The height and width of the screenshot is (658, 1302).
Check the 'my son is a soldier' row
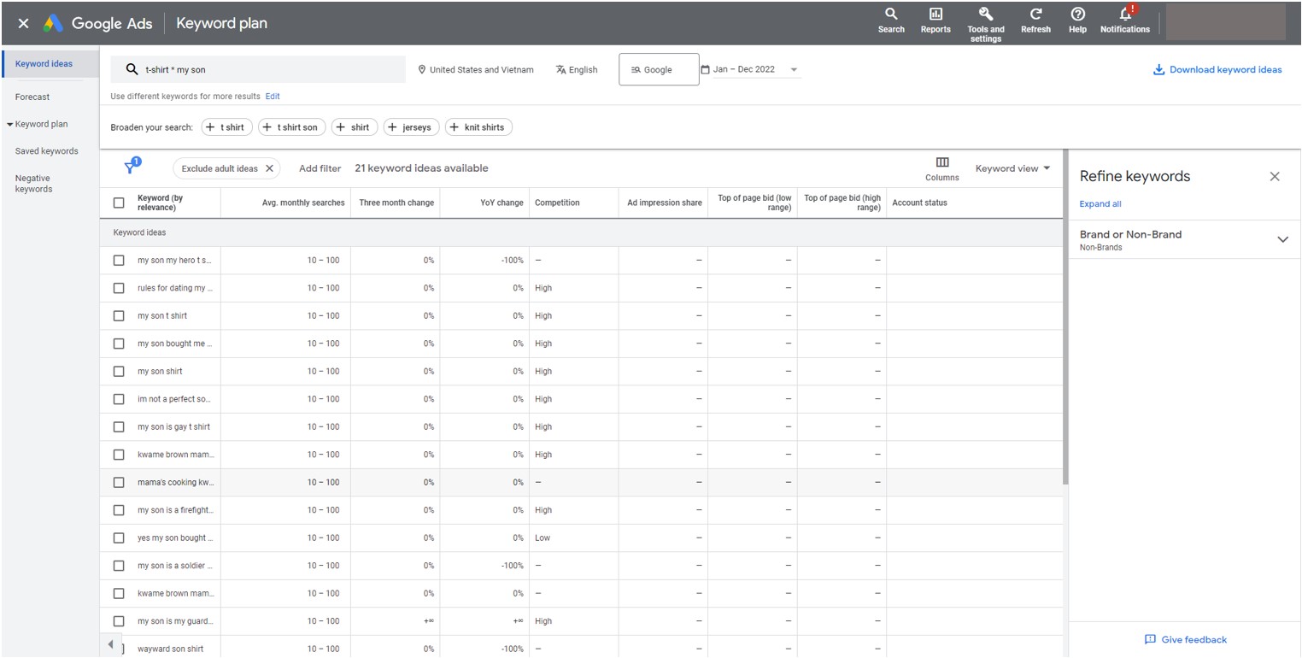tap(119, 566)
